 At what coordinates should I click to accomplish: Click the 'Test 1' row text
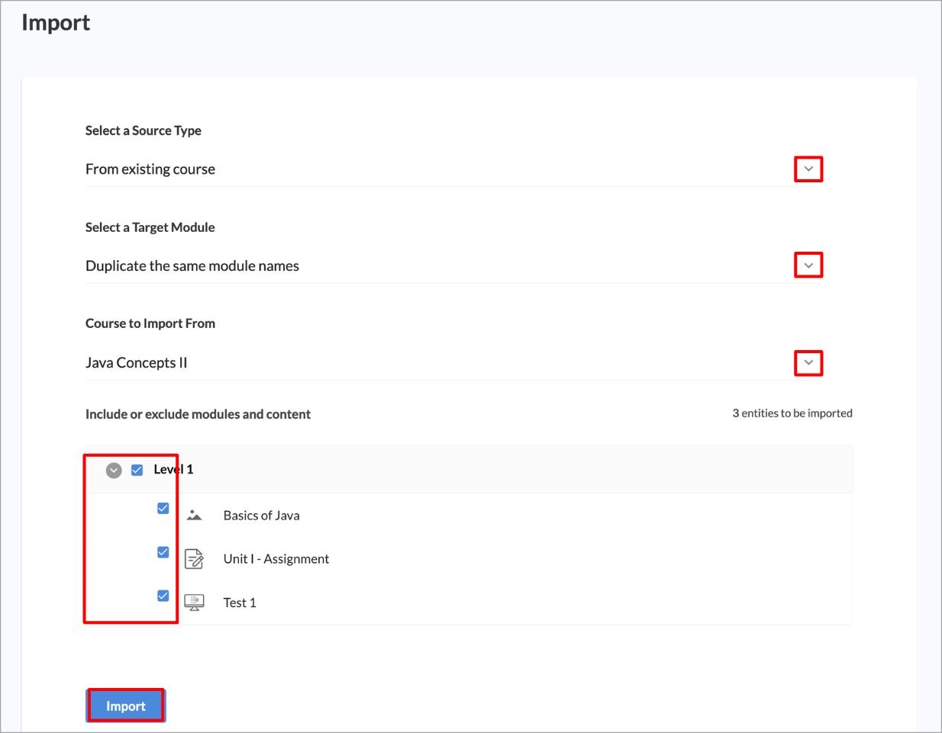pos(240,603)
